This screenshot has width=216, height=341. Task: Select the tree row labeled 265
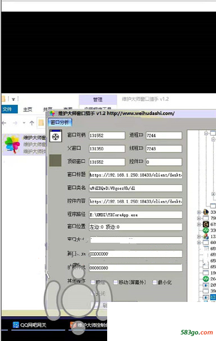pyautogui.click(x=213, y=285)
